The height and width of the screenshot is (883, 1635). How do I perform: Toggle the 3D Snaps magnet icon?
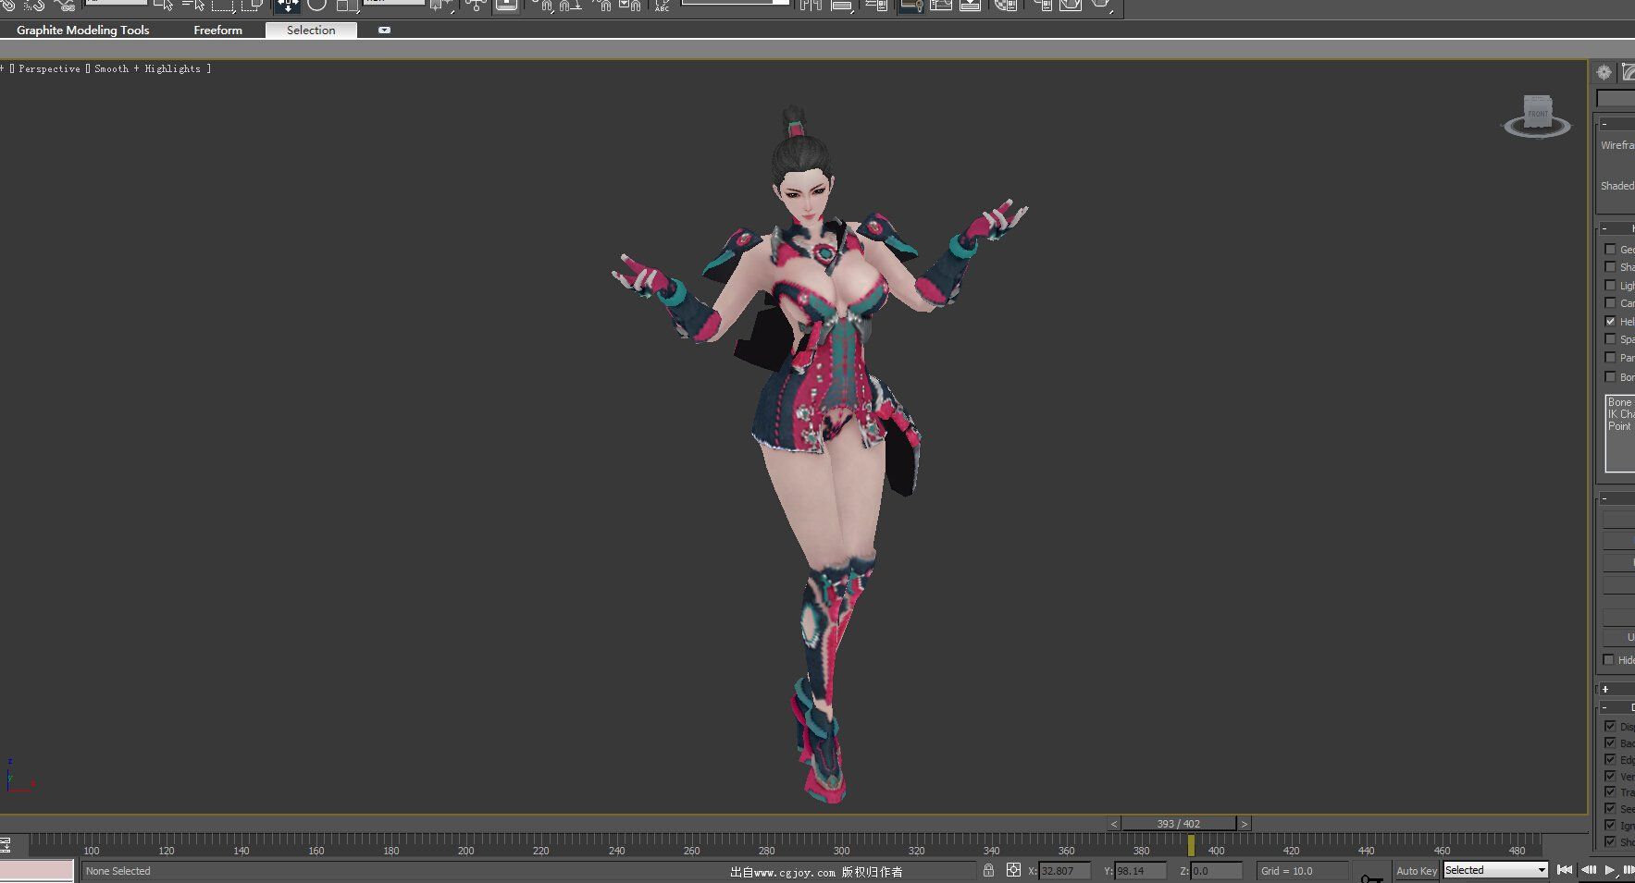542,5
